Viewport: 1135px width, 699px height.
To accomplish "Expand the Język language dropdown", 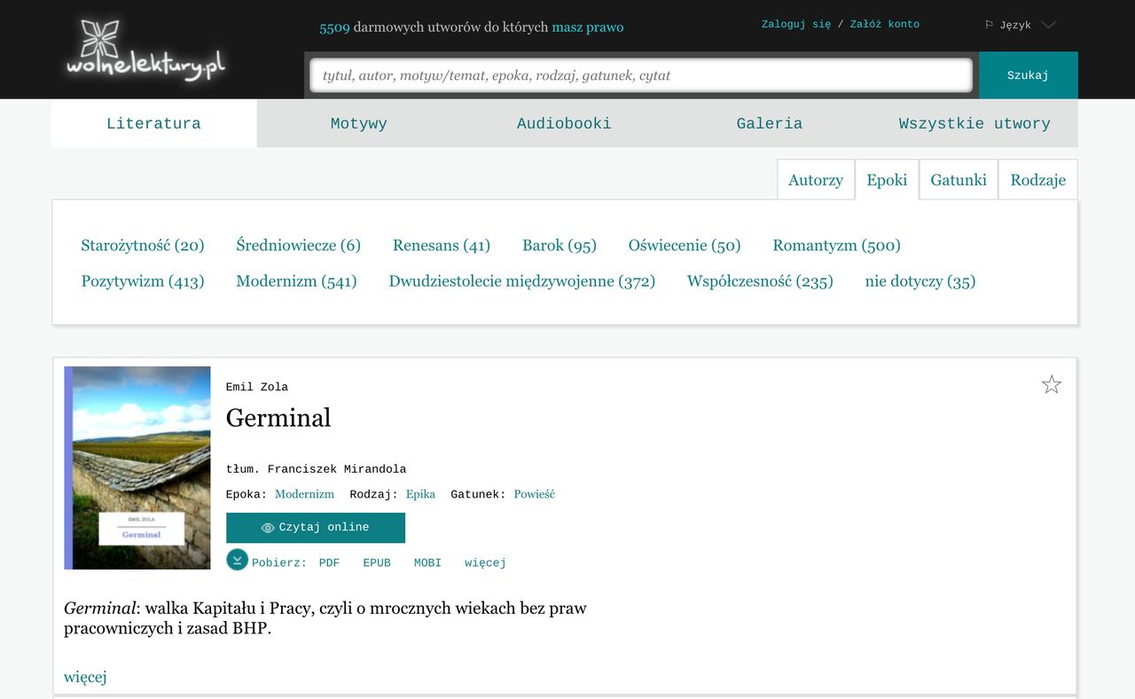I will [x=1048, y=25].
